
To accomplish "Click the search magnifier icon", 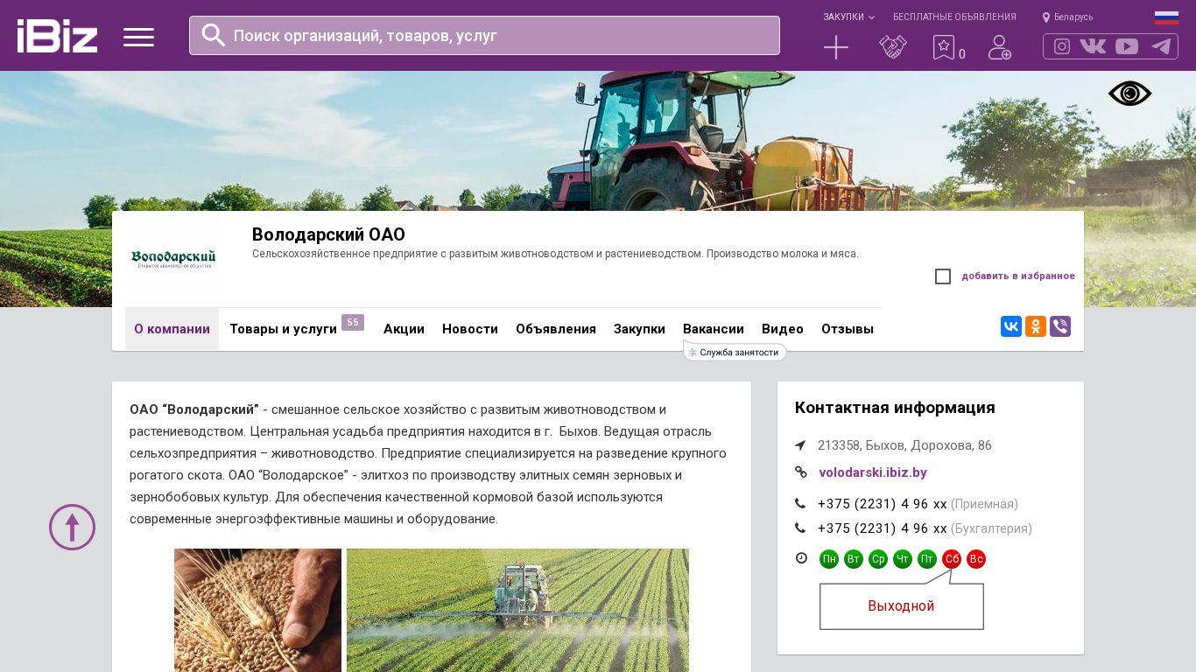I will tap(214, 35).
